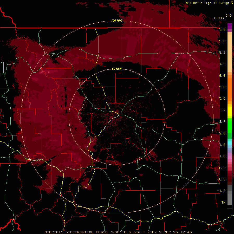Click the TH threshold label on the scale
Image resolution: width=234 pixels, height=234 pixels.
tap(223, 203)
